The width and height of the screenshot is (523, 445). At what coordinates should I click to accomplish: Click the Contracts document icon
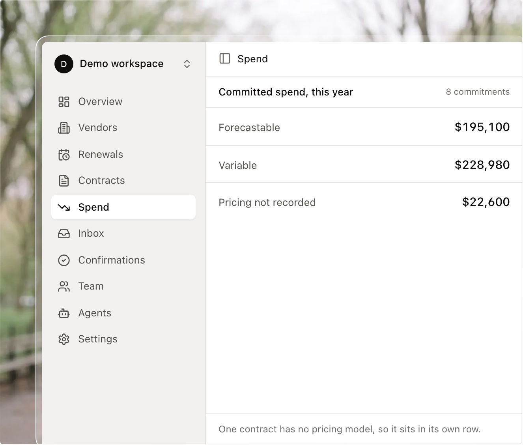tap(64, 181)
